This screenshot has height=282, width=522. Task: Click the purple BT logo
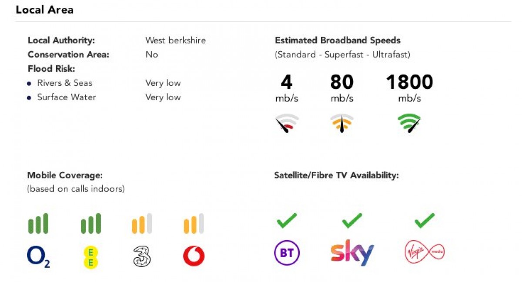click(287, 252)
